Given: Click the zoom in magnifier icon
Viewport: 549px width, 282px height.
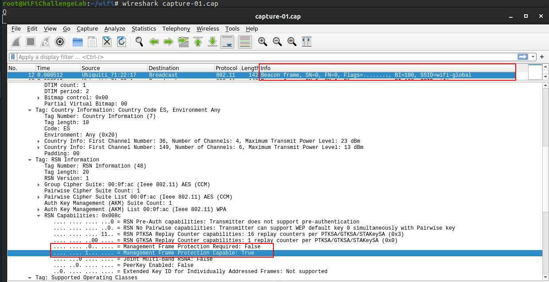Looking at the screenshot, I should [262, 41].
